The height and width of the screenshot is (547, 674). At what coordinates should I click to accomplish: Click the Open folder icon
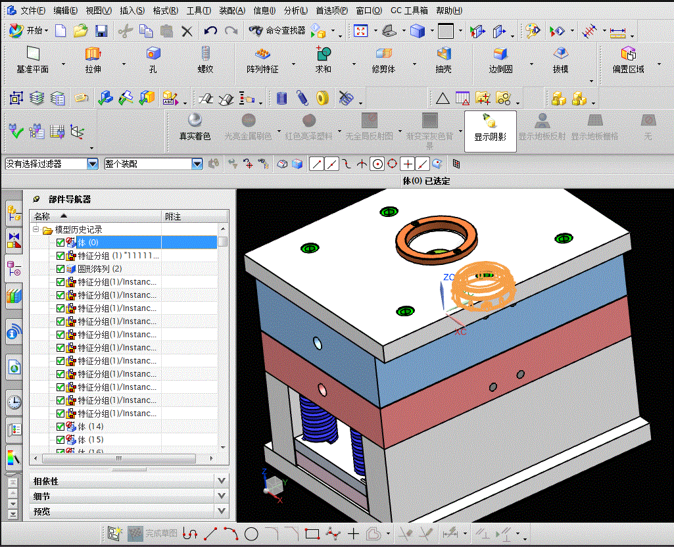[x=80, y=31]
